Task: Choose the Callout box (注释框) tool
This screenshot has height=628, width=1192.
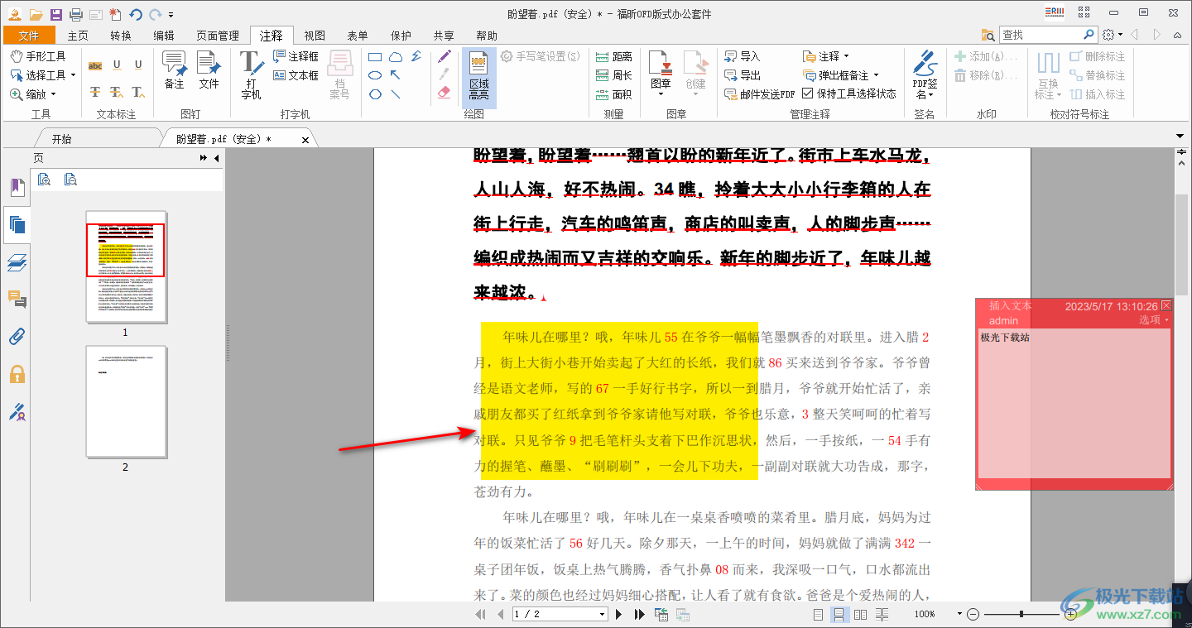Action: pyautogui.click(x=296, y=56)
